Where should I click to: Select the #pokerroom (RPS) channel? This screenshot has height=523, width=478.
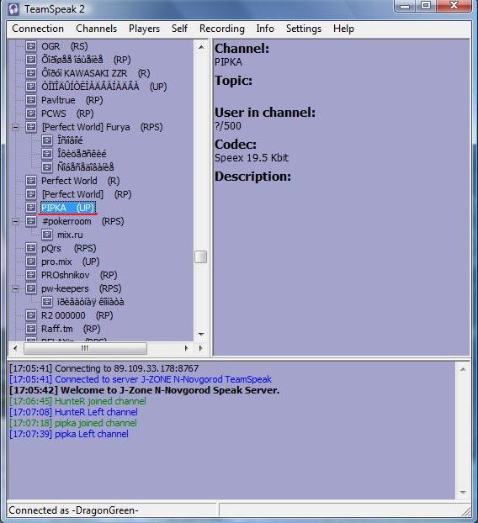[x=82, y=221]
